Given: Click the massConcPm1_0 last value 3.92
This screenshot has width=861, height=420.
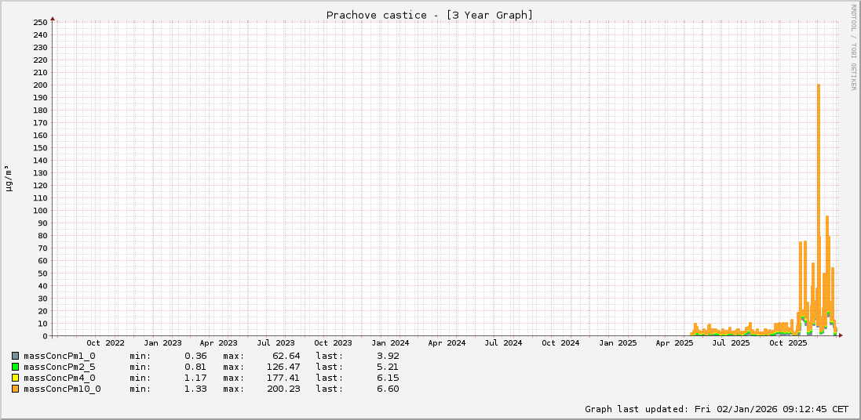Looking at the screenshot, I should click(x=388, y=356).
